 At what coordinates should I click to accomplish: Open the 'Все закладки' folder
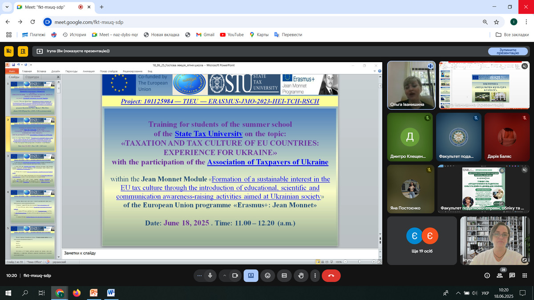tap(512, 35)
